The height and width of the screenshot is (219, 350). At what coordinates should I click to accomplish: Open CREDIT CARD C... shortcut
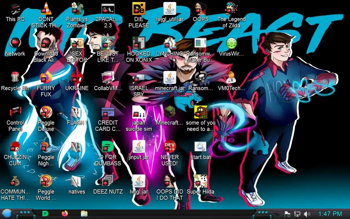(108, 113)
